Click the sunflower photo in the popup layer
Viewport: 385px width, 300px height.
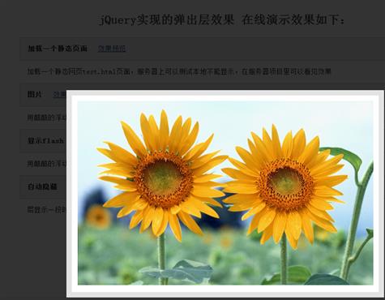225,193
